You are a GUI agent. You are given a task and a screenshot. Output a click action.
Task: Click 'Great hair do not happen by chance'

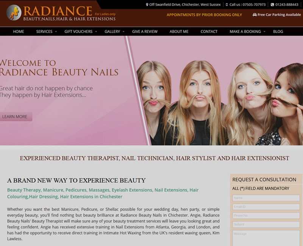[x=46, y=88]
